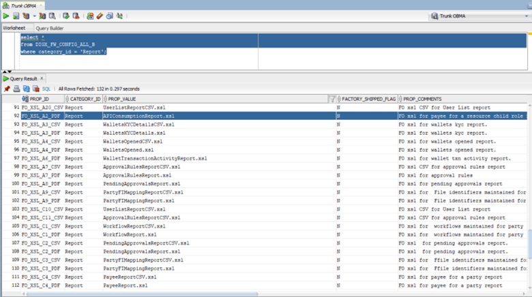Select cell 'WalletTransactionActivityReport.xsl'
Image resolution: width=532 pixels, height=297 pixels.
coord(155,158)
